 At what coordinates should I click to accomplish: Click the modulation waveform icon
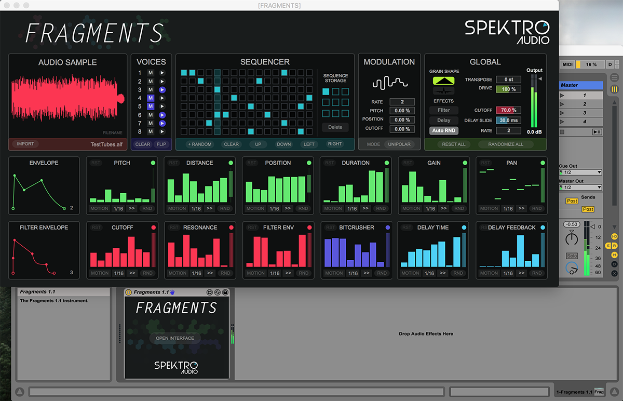389,83
